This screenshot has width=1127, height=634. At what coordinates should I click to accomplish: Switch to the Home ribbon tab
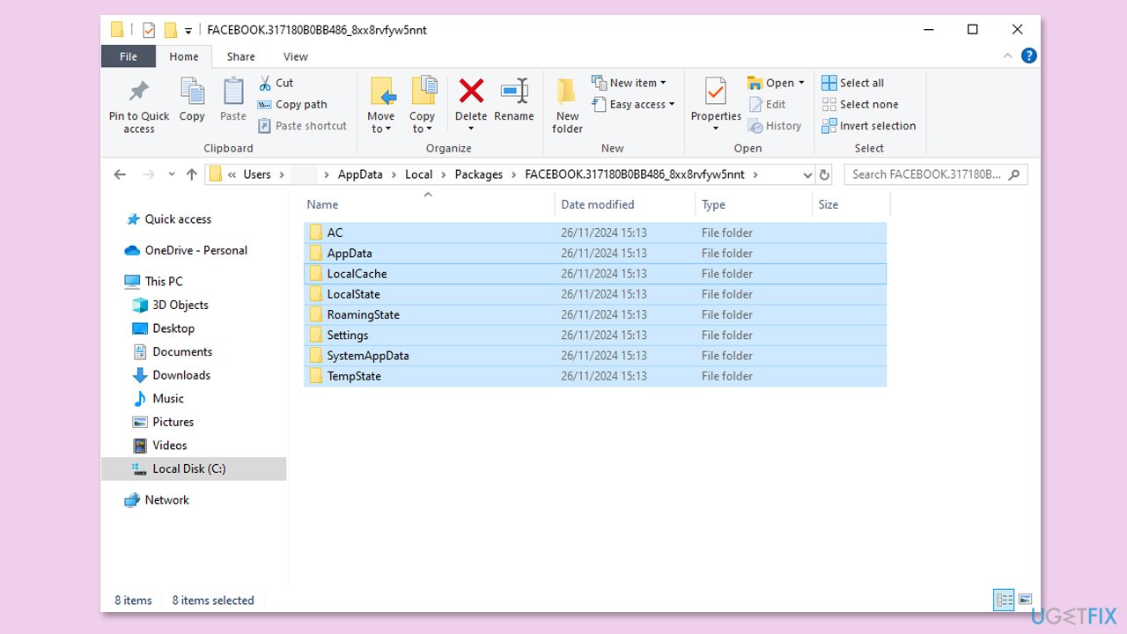(184, 56)
